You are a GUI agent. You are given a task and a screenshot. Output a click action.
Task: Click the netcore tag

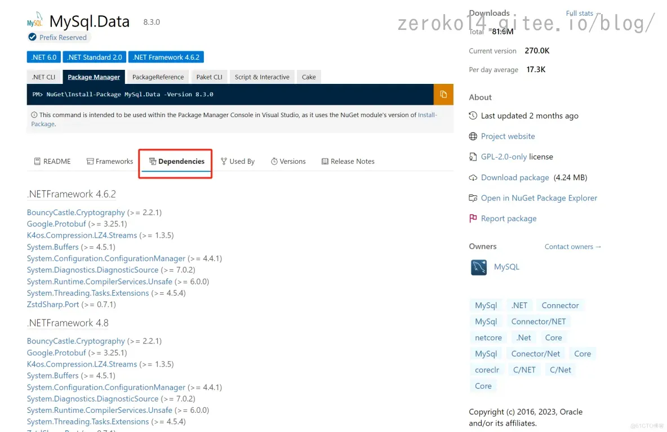(488, 337)
